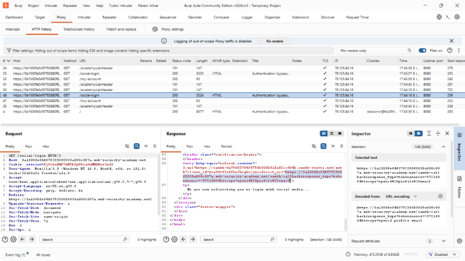
Task: Switch Inspector to single column layout icon
Action: click(x=410, y=133)
